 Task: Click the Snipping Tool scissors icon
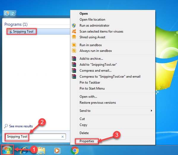tap(10, 31)
